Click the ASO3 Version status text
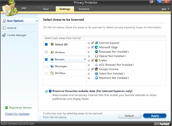Viewport: 172px width, 126px height. coord(17,124)
